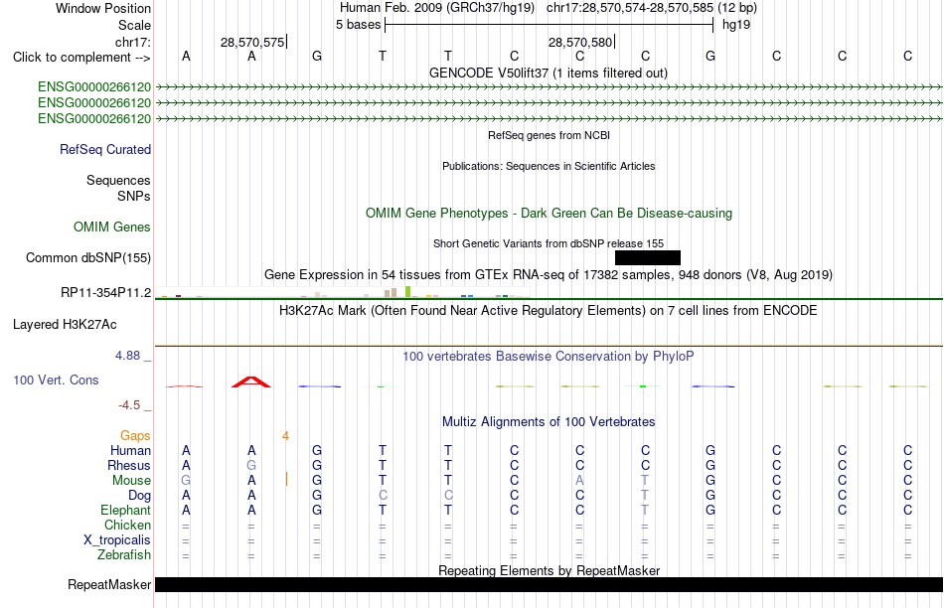Screen dimensions: 944x608
Task: Click the black dbSNP variant block
Action: click(x=648, y=257)
